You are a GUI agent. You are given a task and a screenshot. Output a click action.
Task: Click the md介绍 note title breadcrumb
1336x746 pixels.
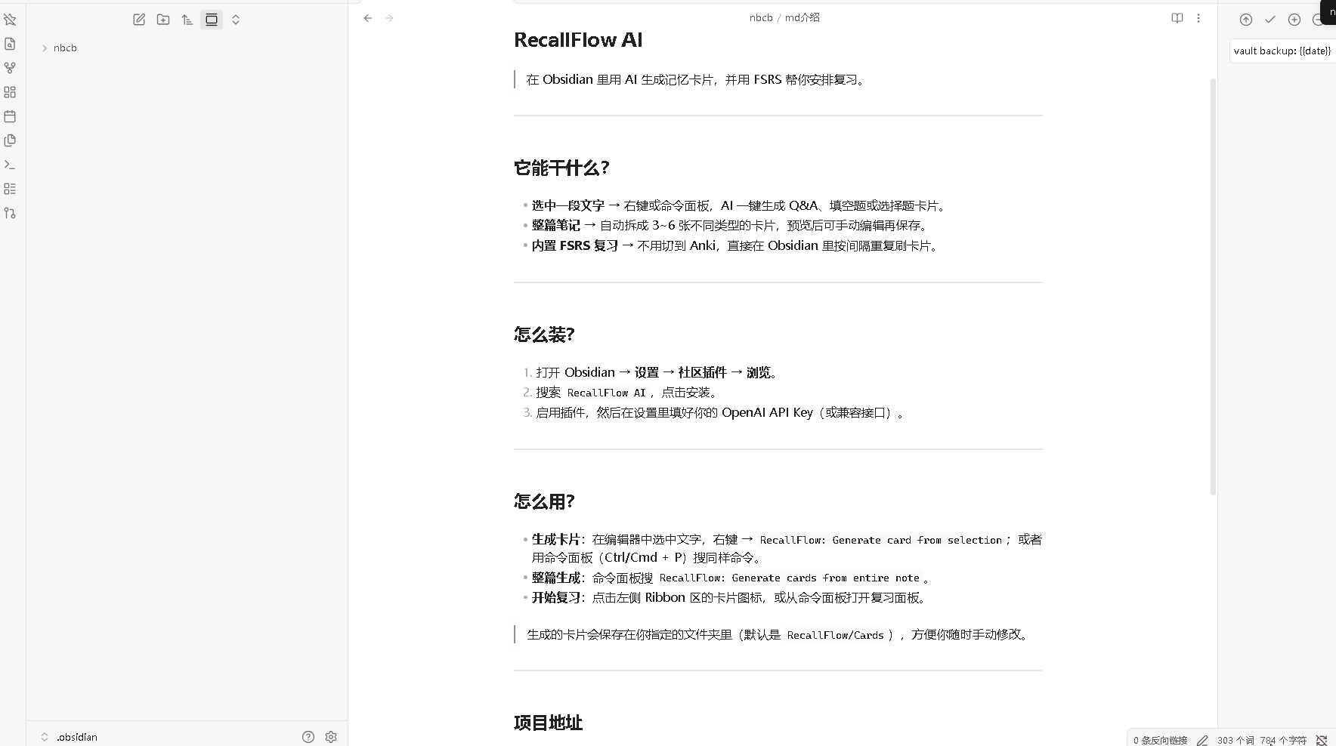point(802,17)
